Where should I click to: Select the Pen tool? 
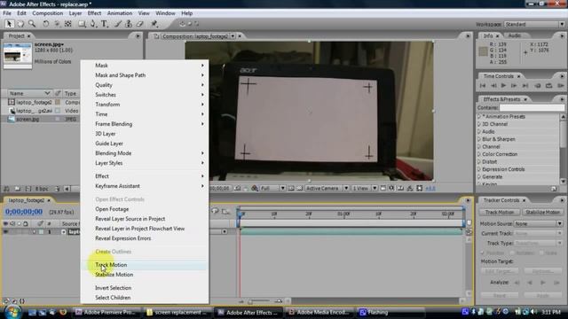[x=93, y=24]
